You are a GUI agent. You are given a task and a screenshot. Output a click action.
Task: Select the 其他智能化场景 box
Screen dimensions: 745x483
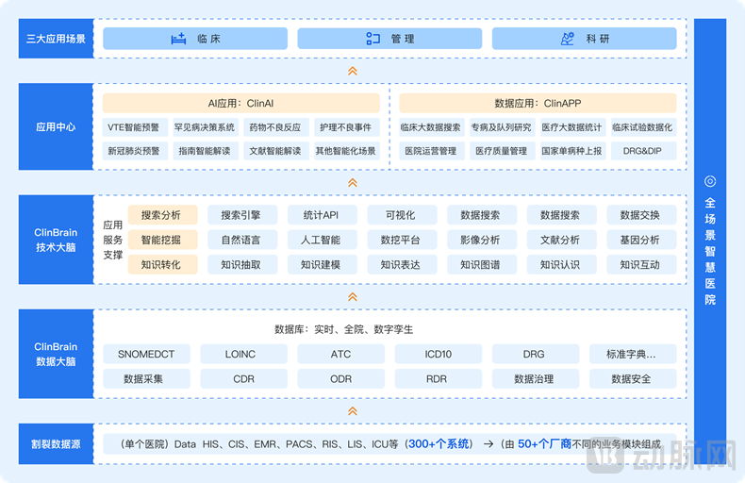[x=347, y=151]
